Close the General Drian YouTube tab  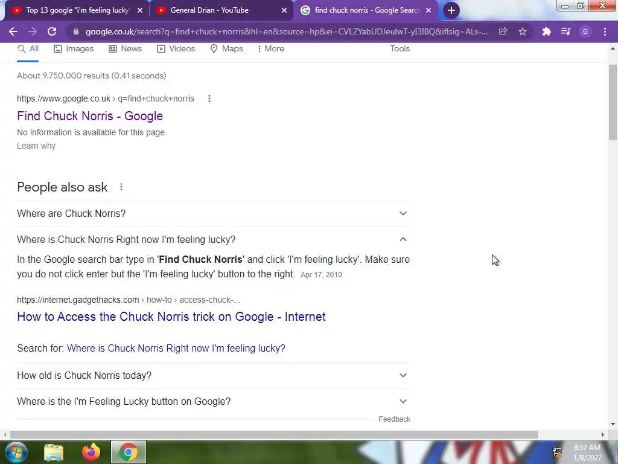(284, 11)
